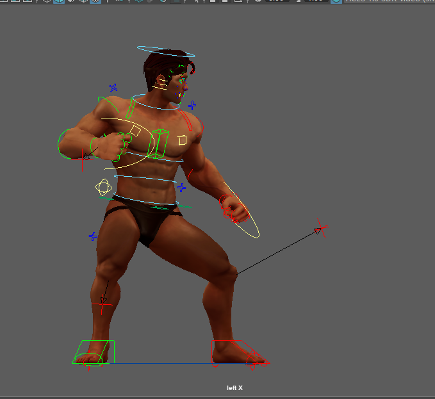The image size is (435, 399).
Task: Select the blue cross locator beside the thigh
Action: [x=93, y=236]
